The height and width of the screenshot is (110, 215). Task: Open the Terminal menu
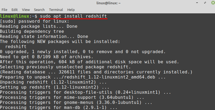tap(56, 10)
